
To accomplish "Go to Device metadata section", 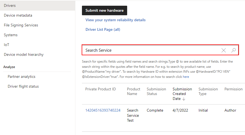I will click(x=18, y=15).
